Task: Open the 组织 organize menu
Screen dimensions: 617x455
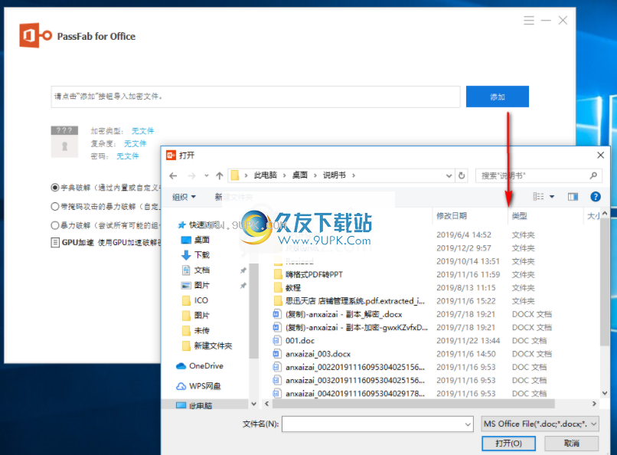Action: [x=184, y=197]
